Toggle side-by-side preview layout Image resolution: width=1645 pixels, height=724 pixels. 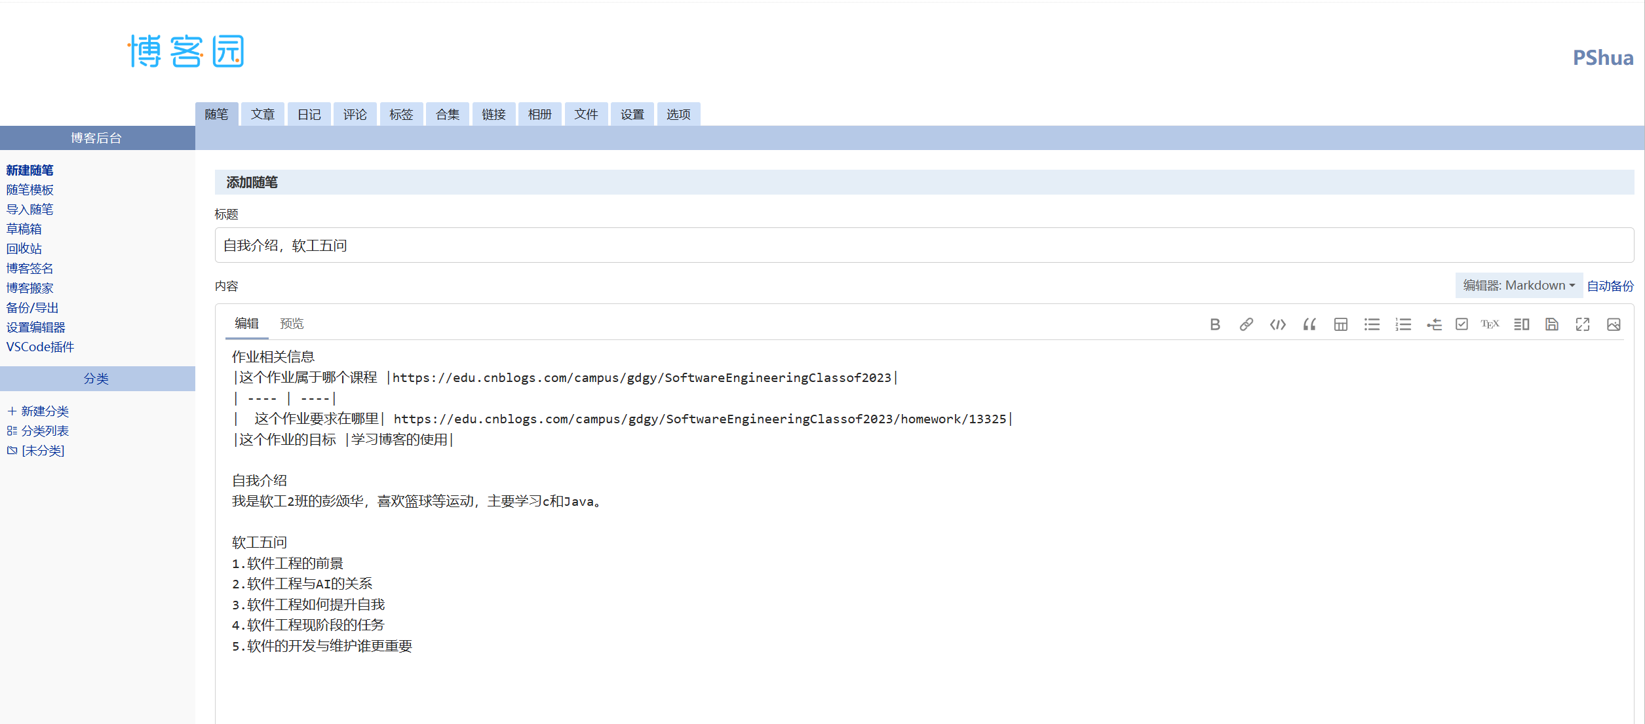(1521, 324)
